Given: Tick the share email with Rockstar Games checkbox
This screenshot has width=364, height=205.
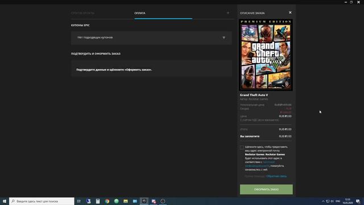Looking at the screenshot, I should [x=242, y=147].
